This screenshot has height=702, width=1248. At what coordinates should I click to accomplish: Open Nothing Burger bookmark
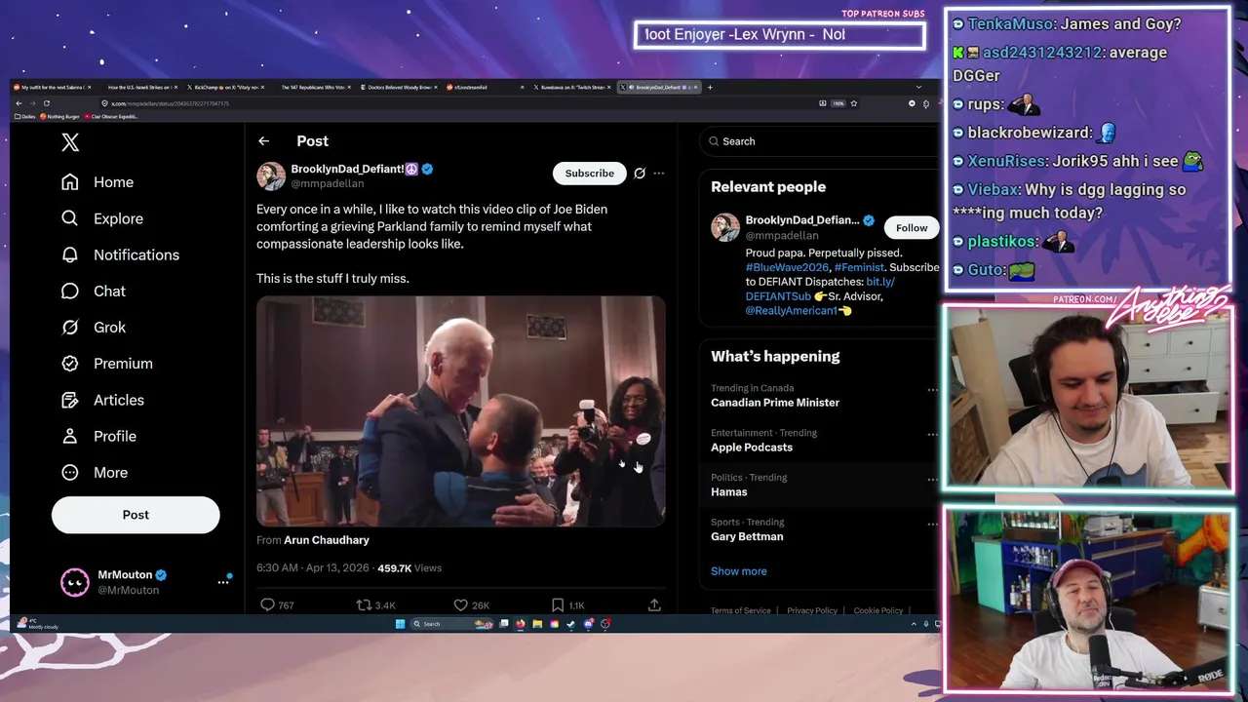tap(60, 116)
